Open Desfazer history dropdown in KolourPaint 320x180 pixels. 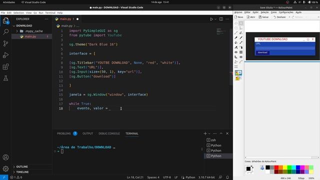coord(289,17)
